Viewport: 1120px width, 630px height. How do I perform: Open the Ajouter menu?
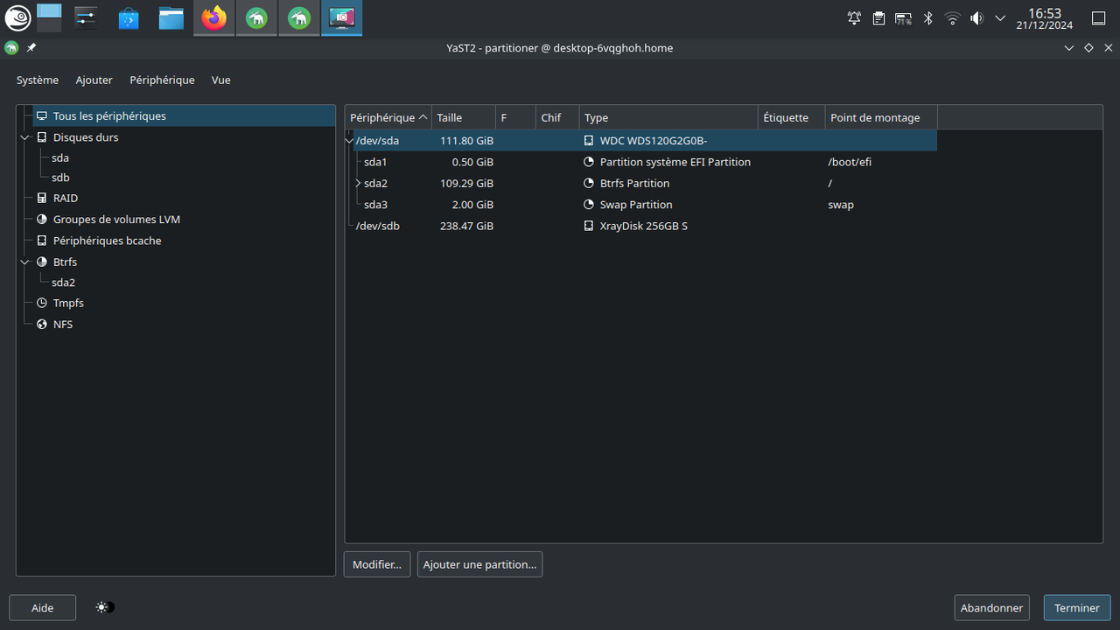[94, 80]
